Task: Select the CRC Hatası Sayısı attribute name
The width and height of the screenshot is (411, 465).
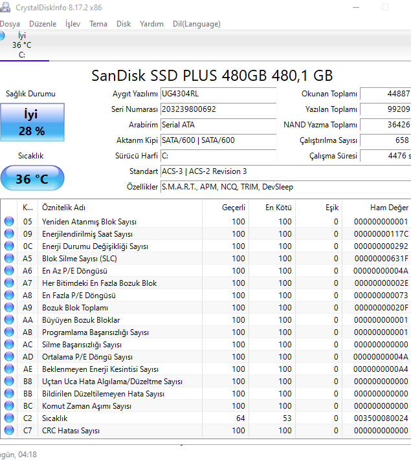Action: click(x=71, y=431)
